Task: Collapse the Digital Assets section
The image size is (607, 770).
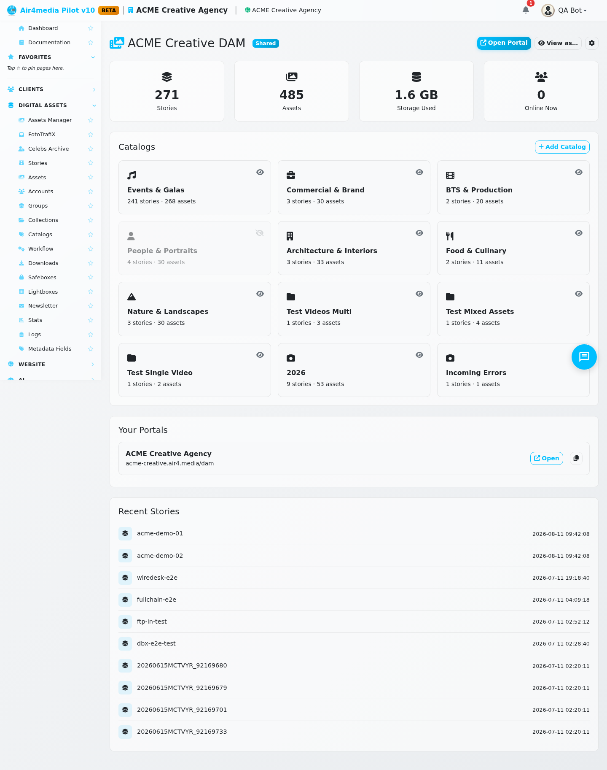Action: pyautogui.click(x=94, y=105)
